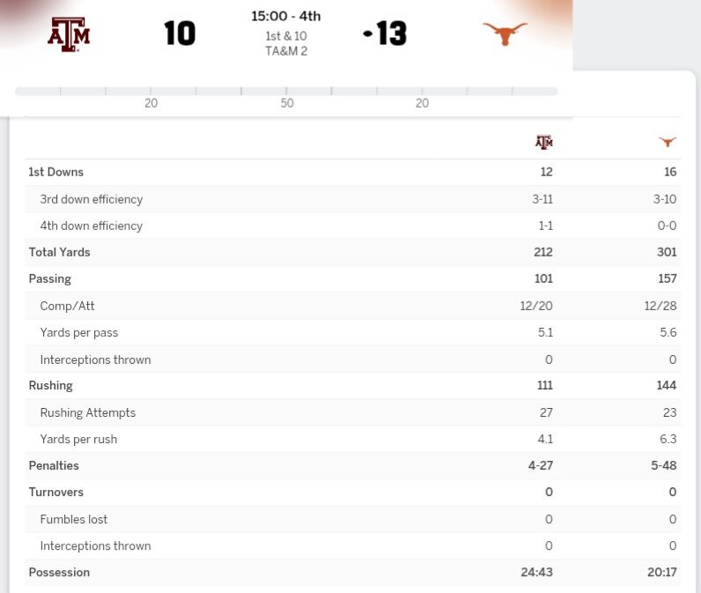Viewport: 701px width, 593px height.
Task: Select Texas A&M's score of 10
Action: [x=180, y=34]
